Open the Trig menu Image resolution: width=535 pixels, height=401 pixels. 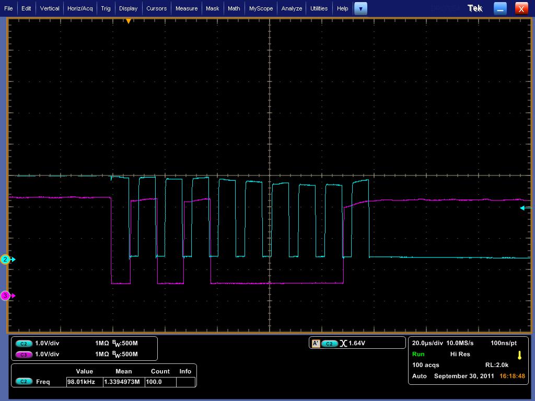click(106, 8)
